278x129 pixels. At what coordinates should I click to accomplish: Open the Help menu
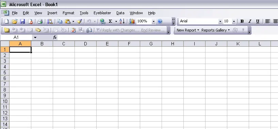[151, 13]
